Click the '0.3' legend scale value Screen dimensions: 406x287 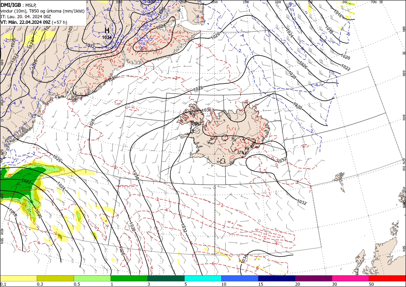(40, 284)
